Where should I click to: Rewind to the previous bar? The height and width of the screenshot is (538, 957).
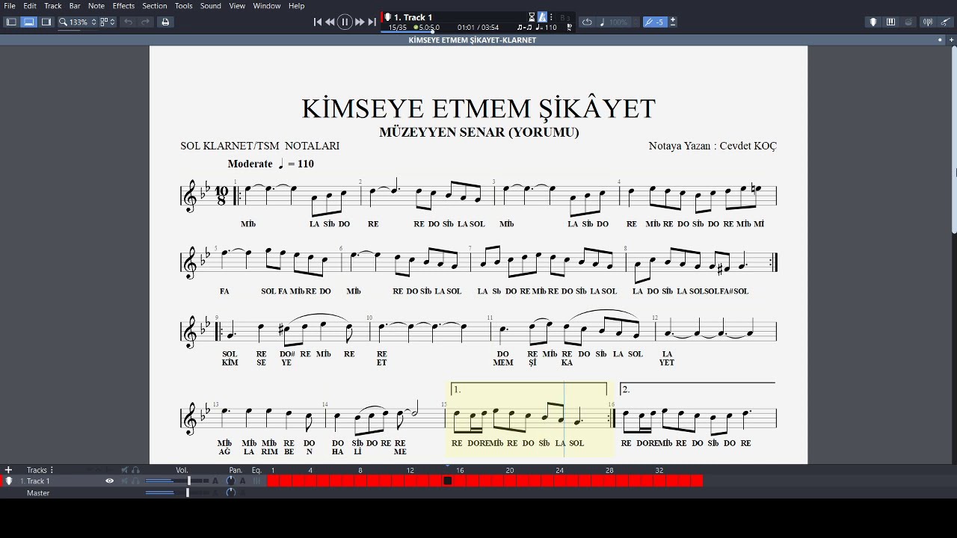(x=330, y=22)
